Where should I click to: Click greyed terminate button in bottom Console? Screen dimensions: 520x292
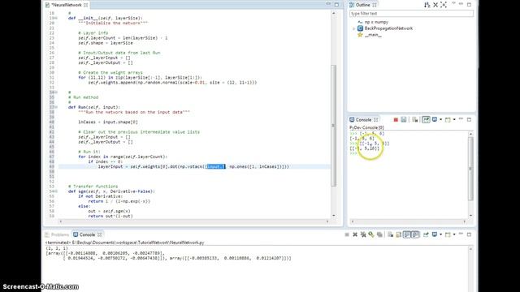tap(347, 234)
